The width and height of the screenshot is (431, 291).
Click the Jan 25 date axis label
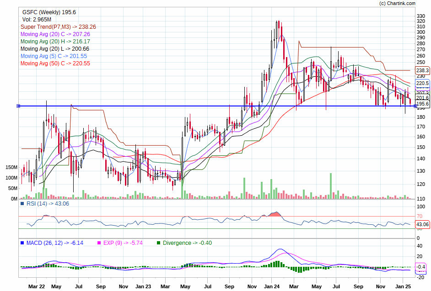pyautogui.click(x=403, y=286)
